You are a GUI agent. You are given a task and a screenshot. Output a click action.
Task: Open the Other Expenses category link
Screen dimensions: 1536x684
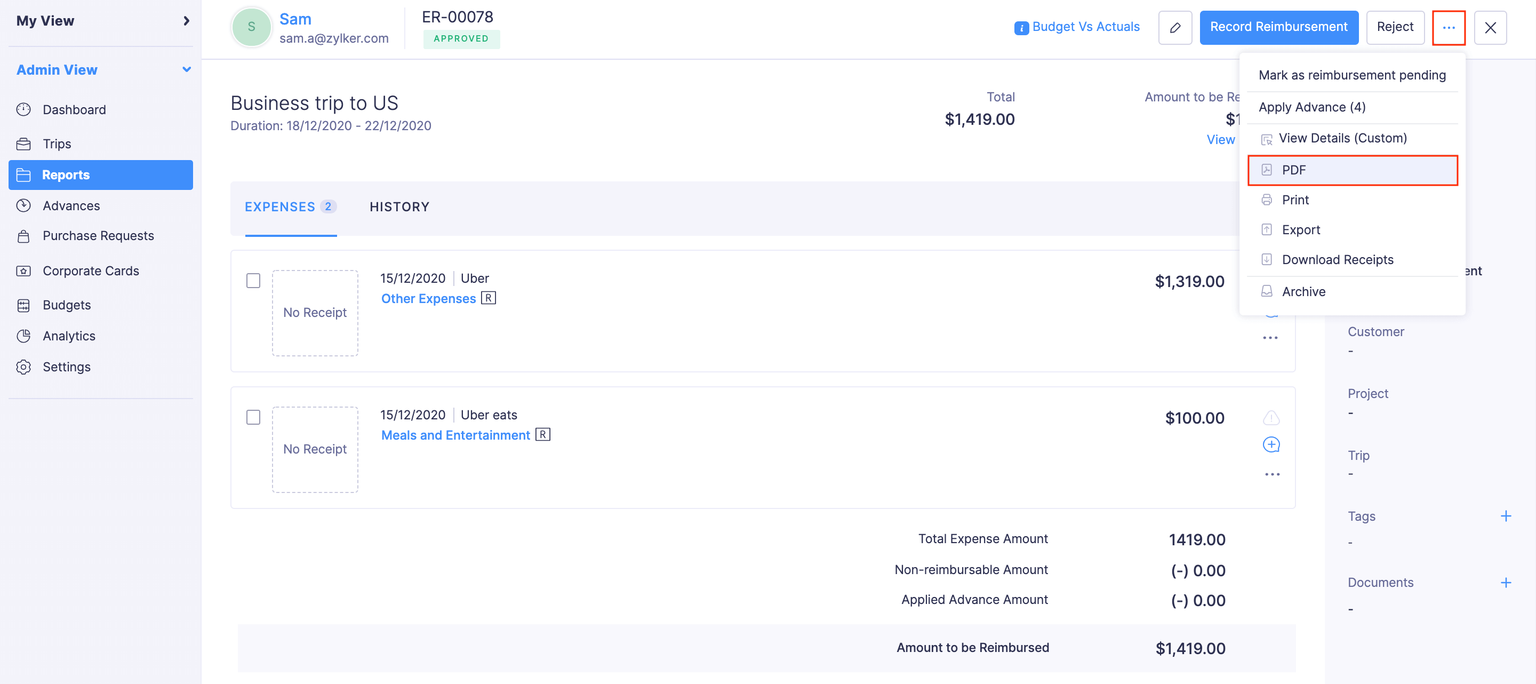point(428,298)
